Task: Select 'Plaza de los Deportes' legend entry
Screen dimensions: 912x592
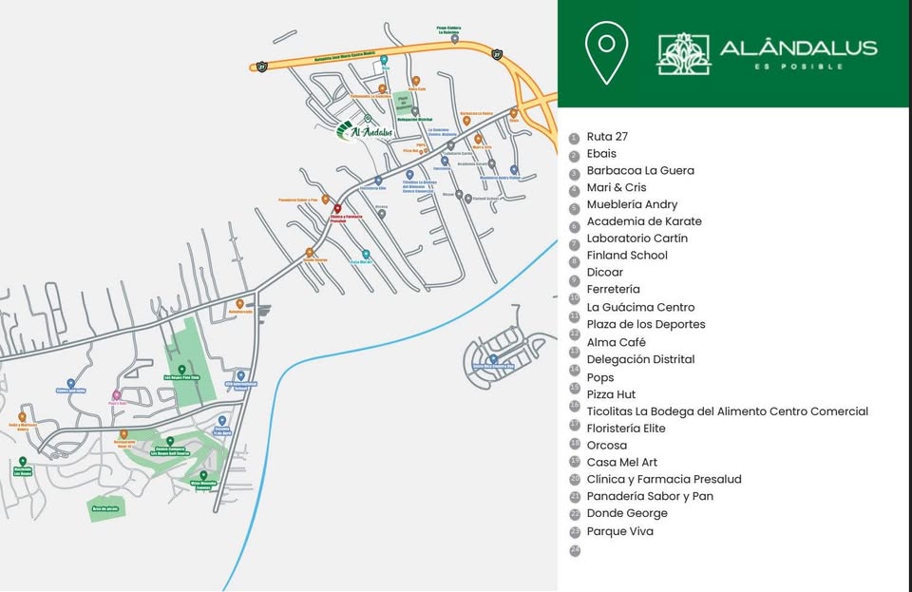Action: click(x=646, y=324)
